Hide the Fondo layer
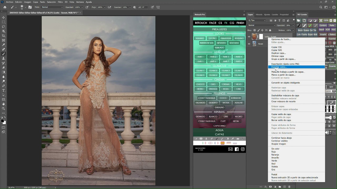 tap(249, 44)
